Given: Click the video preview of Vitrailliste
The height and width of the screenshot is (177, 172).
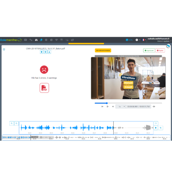Looking at the screenshot, I should click(128, 78).
